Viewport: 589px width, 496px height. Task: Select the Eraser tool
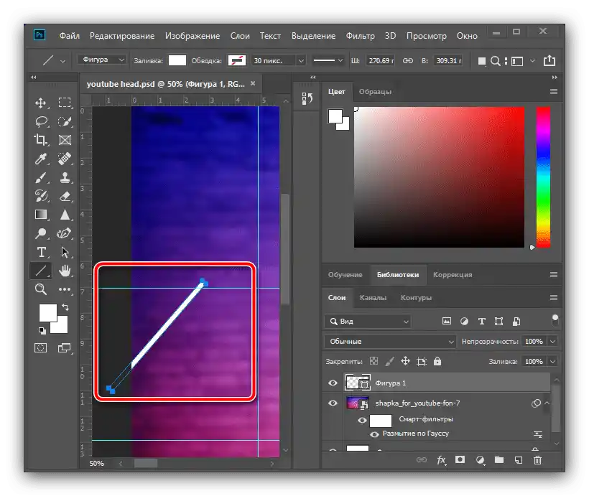[65, 196]
